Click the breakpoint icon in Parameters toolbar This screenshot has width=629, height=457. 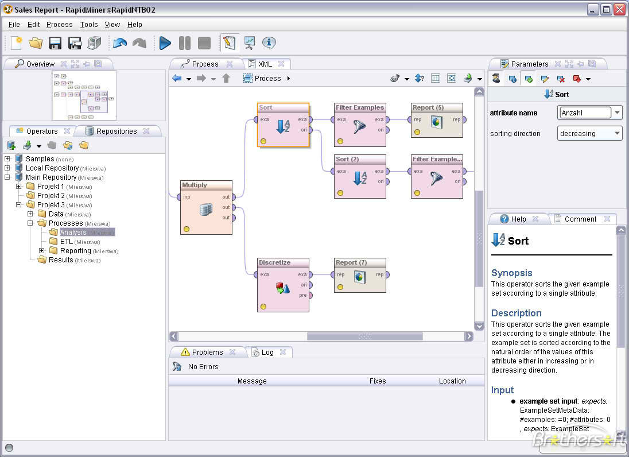point(577,79)
